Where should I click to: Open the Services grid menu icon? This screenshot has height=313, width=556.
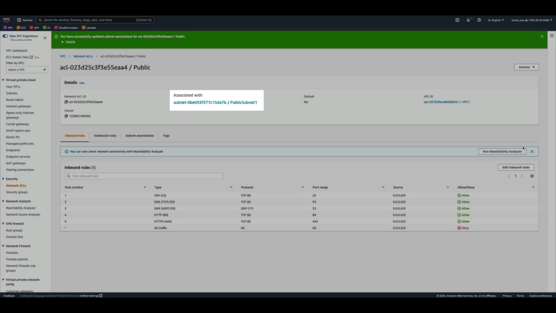point(19,20)
